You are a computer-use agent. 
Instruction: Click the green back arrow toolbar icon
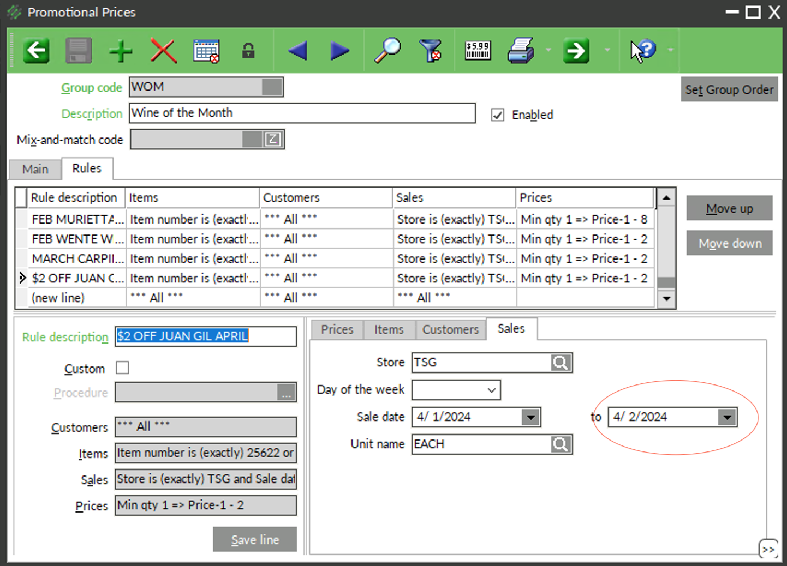tap(36, 51)
